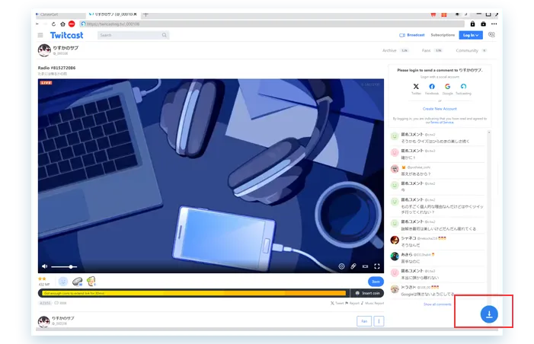Enter fullscreen in the player
This screenshot has width=534, height=344.
click(x=377, y=266)
